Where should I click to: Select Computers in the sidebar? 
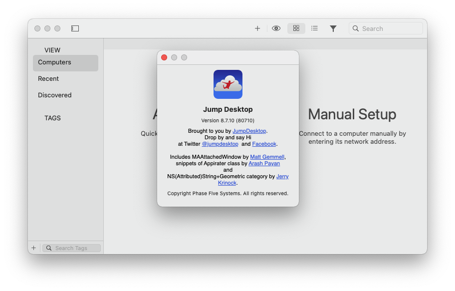tap(65, 63)
